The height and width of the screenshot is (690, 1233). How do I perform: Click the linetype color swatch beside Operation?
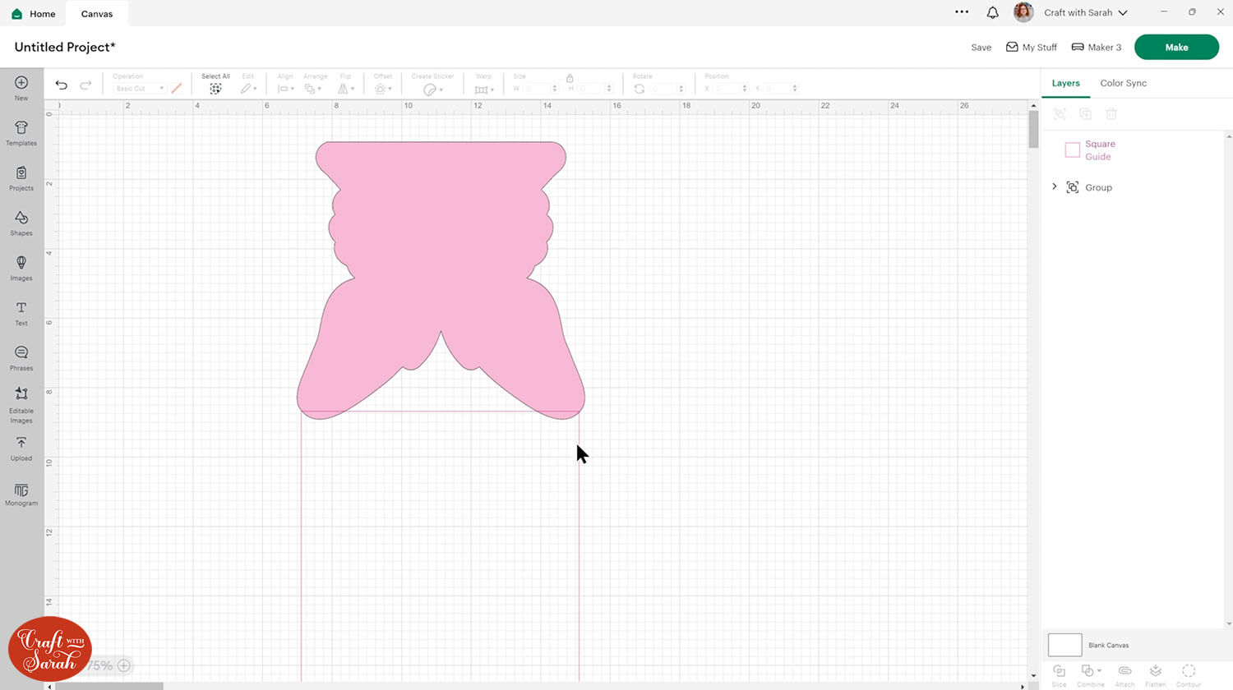pos(177,88)
